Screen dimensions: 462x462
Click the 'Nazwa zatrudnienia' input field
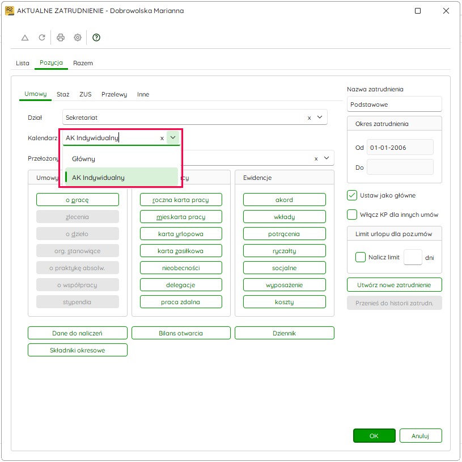(x=394, y=104)
